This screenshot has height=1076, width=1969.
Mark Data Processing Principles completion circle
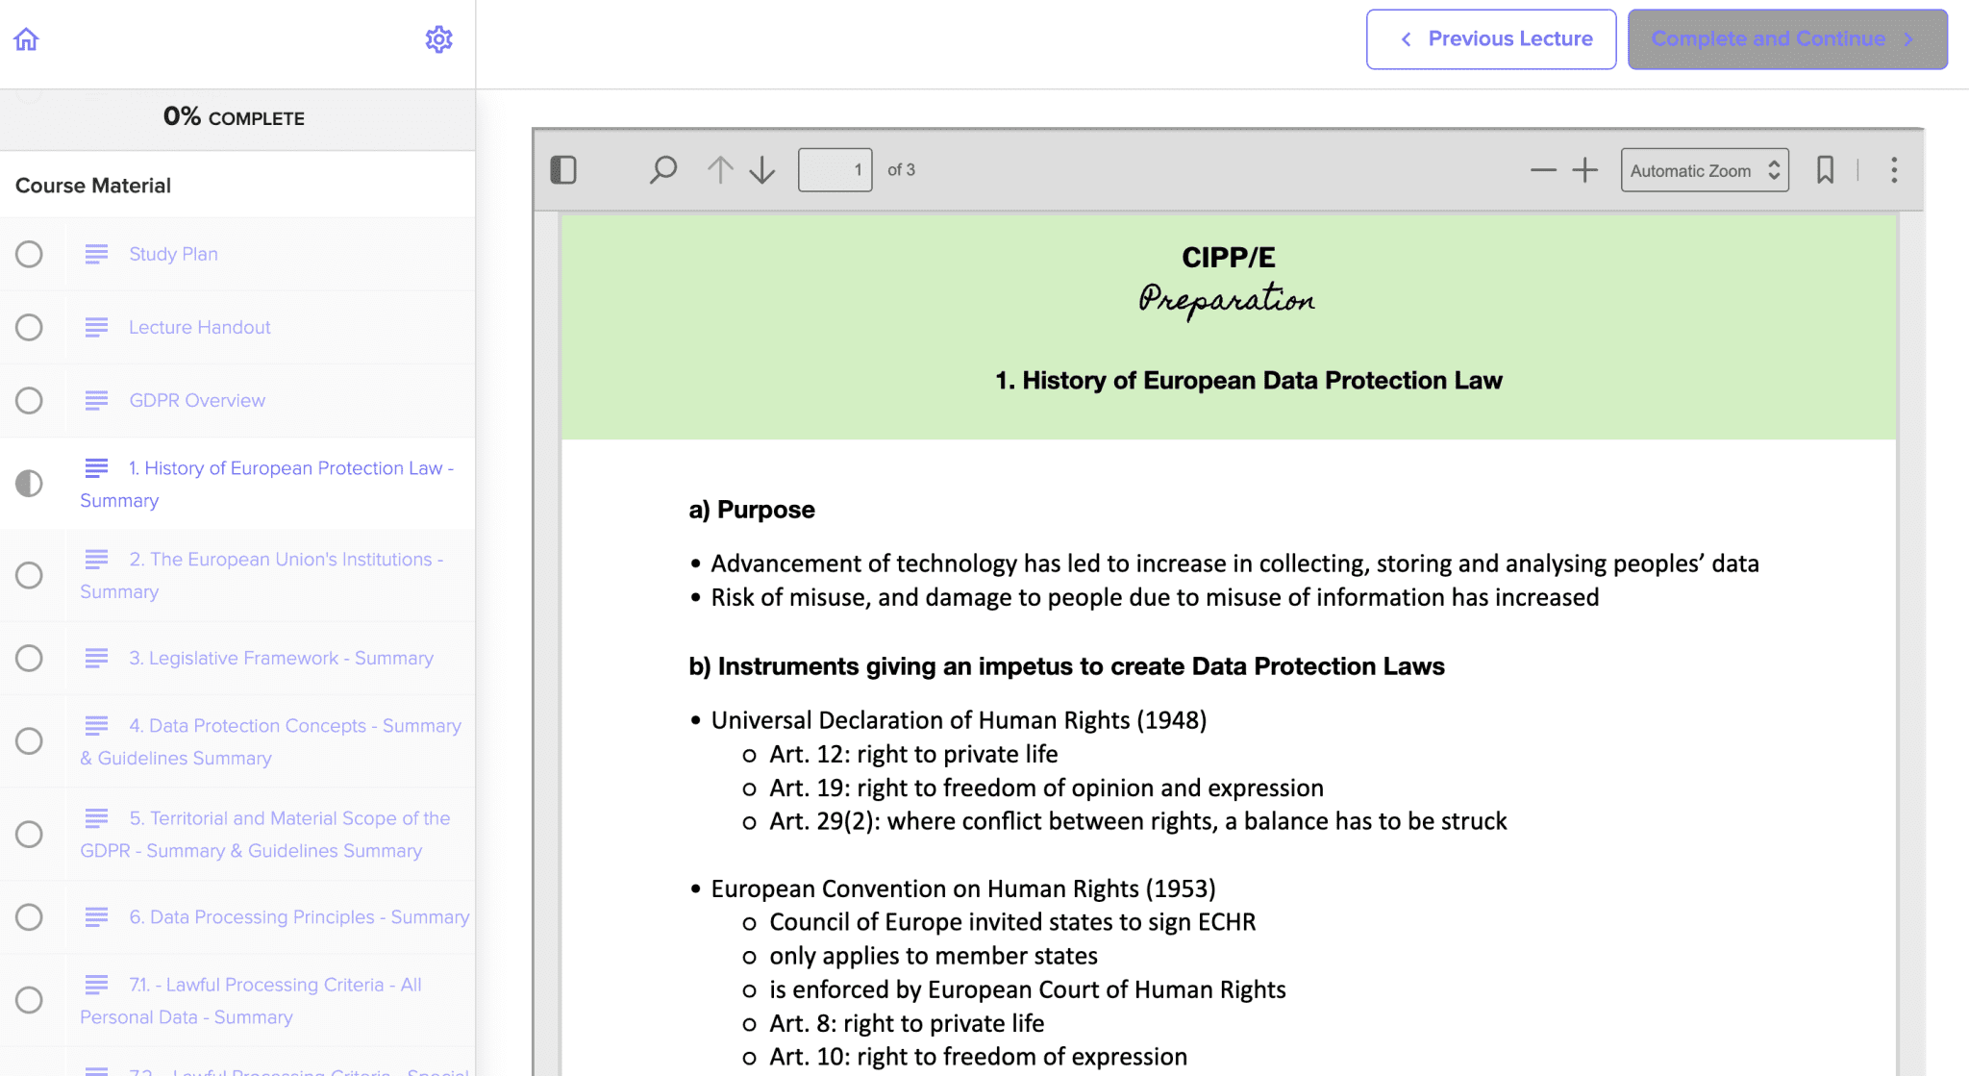click(x=29, y=917)
